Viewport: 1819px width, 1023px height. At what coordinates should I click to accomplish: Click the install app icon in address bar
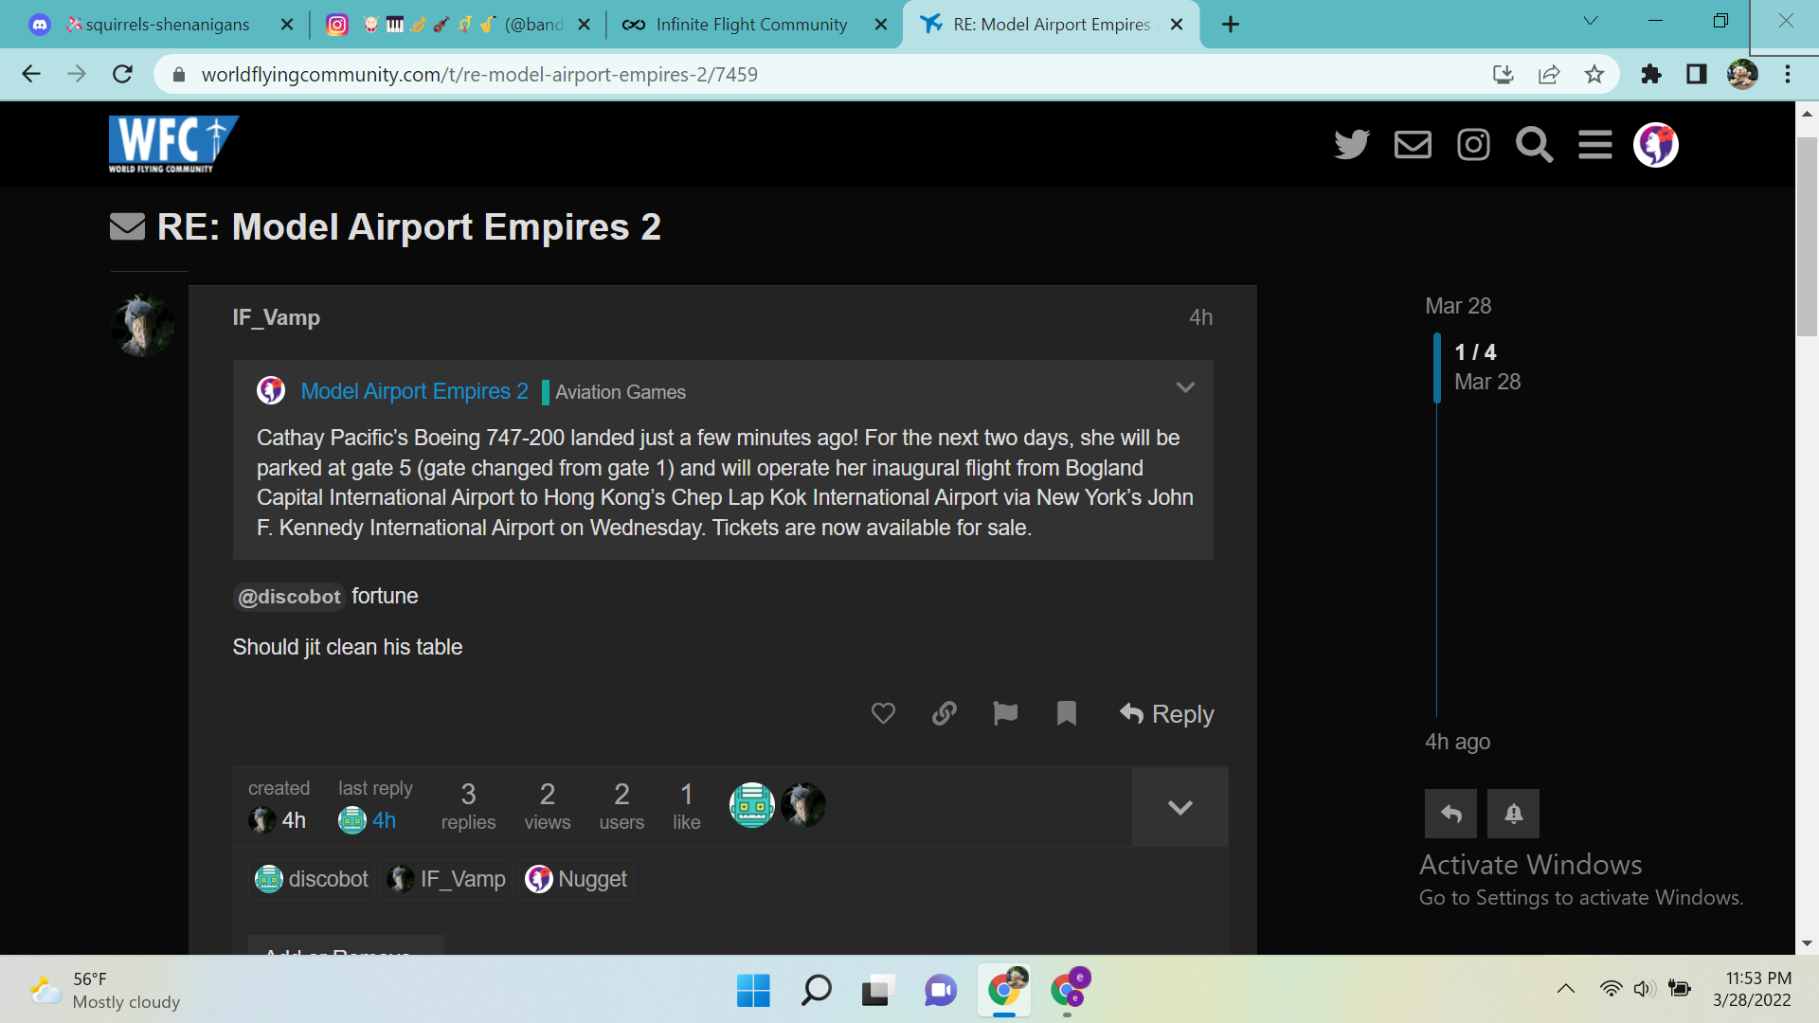1503,74
